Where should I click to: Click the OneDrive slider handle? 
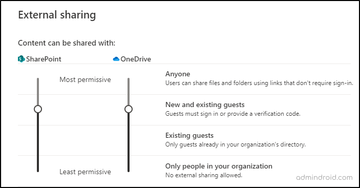pos(129,109)
